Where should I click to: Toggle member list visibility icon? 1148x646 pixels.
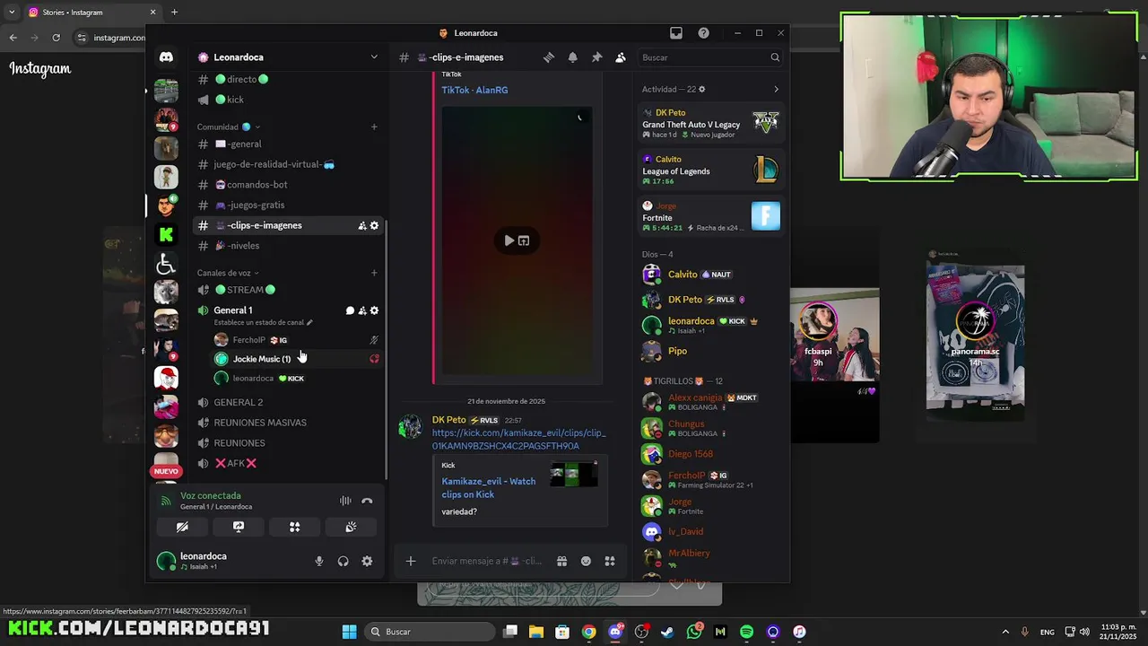point(621,57)
